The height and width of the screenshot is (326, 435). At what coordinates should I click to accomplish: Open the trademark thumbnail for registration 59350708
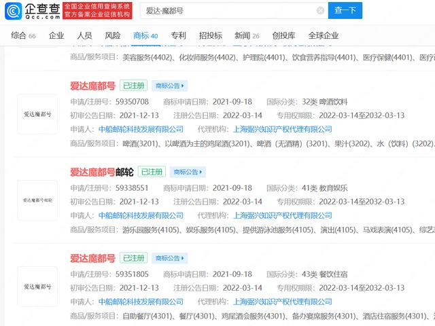(37, 114)
